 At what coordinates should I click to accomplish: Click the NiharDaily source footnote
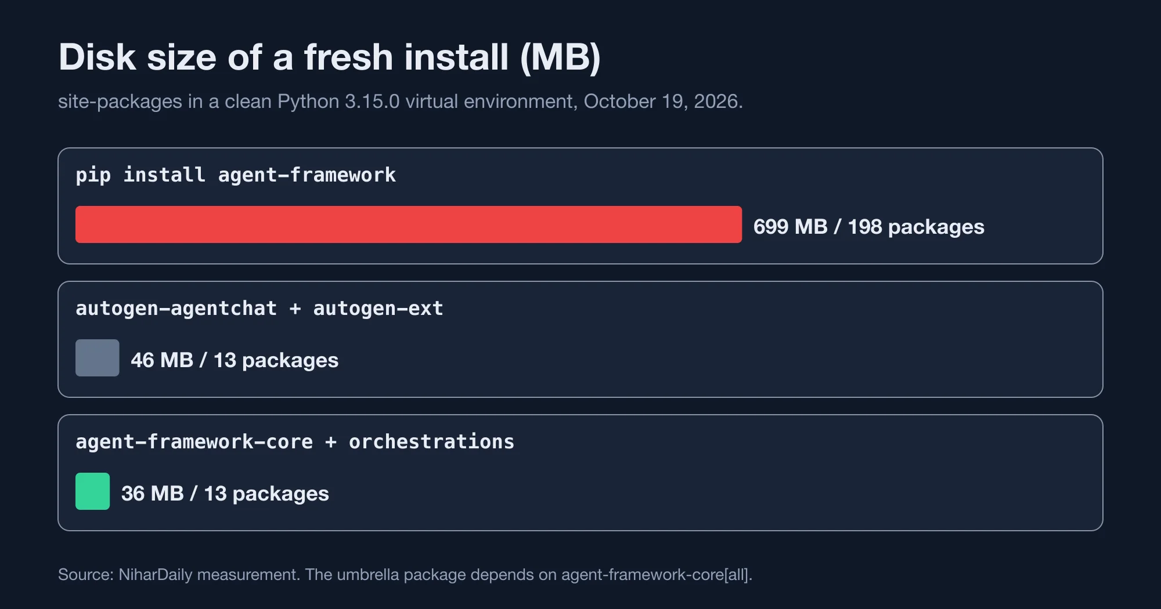point(405,575)
